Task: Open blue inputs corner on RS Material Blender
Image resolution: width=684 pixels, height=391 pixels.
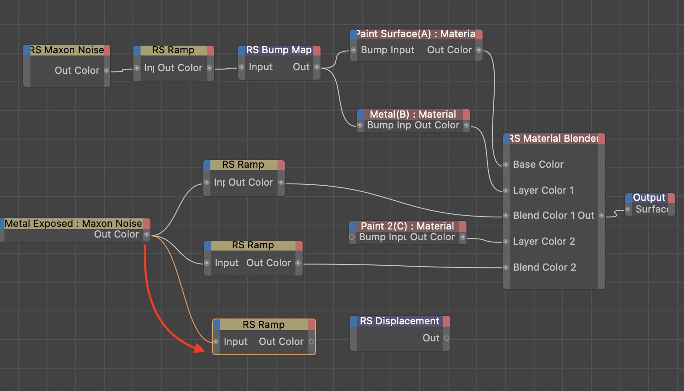Action: [506, 139]
